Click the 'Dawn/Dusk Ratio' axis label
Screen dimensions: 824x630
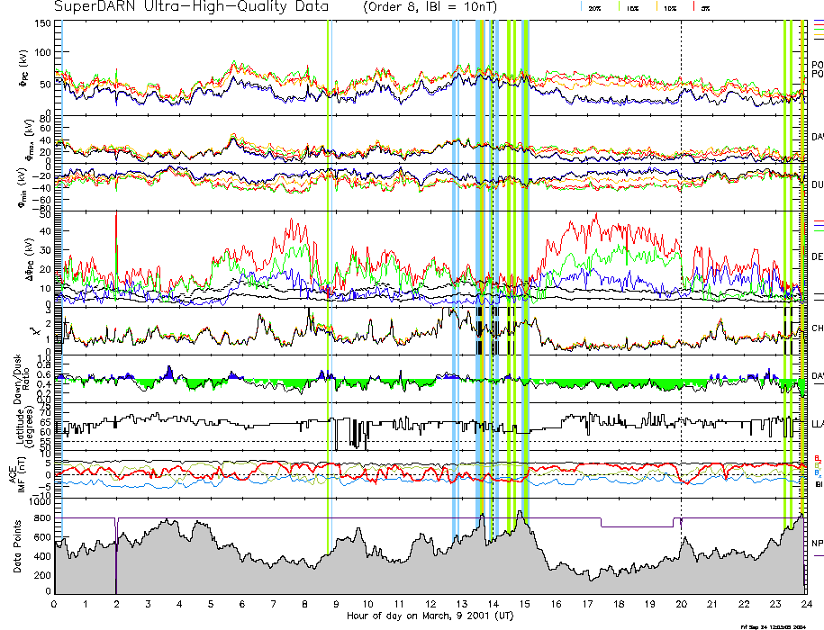coord(19,375)
